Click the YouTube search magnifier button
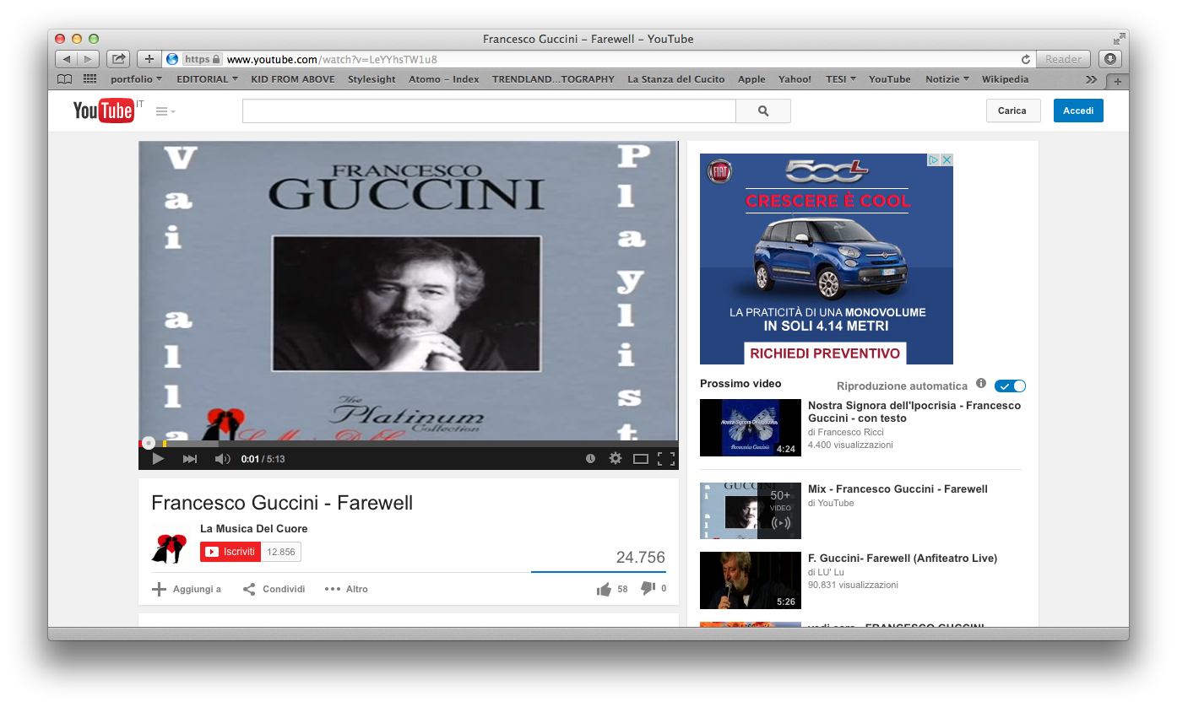The image size is (1177, 707). [x=763, y=111]
